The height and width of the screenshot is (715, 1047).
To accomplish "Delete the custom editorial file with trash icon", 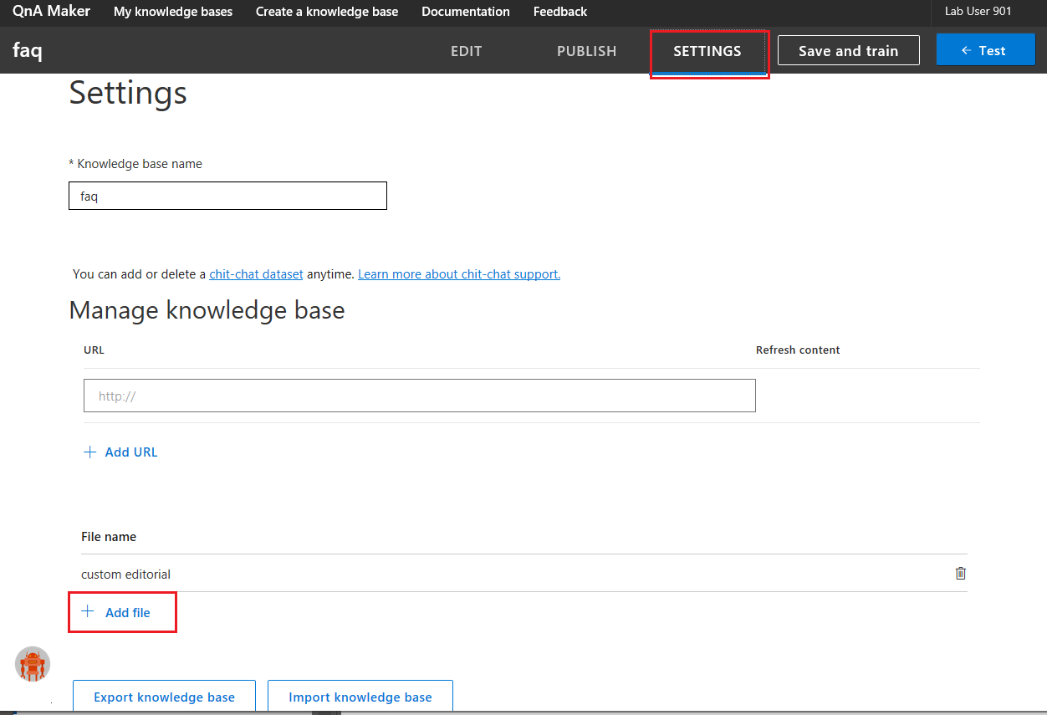I will (x=960, y=574).
